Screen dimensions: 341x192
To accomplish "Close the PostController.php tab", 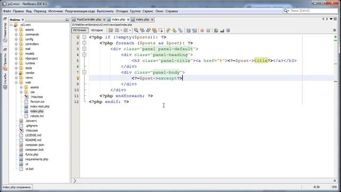I will (104, 20).
